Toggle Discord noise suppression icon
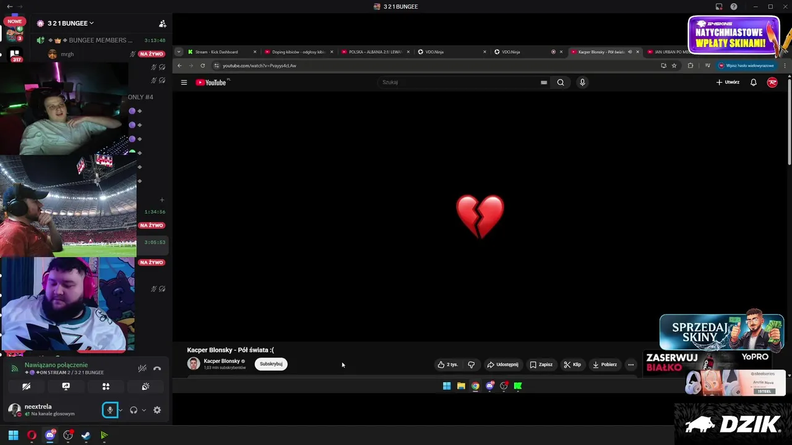Viewport: 792px width, 445px height. coord(142,368)
